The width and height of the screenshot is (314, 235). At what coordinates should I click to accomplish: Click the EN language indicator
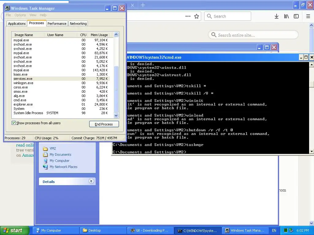pyautogui.click(x=274, y=230)
